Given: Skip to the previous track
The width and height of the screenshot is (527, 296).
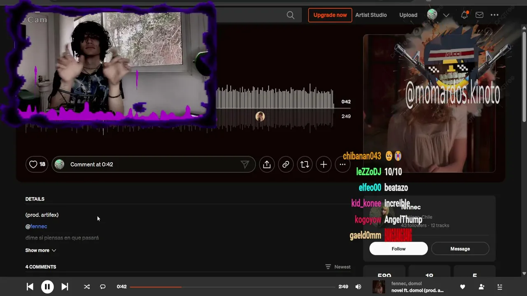Looking at the screenshot, I should pyautogui.click(x=30, y=287).
